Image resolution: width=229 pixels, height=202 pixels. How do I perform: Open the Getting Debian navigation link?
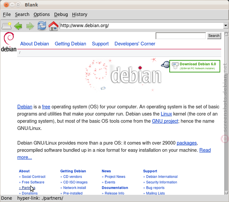(x=70, y=44)
